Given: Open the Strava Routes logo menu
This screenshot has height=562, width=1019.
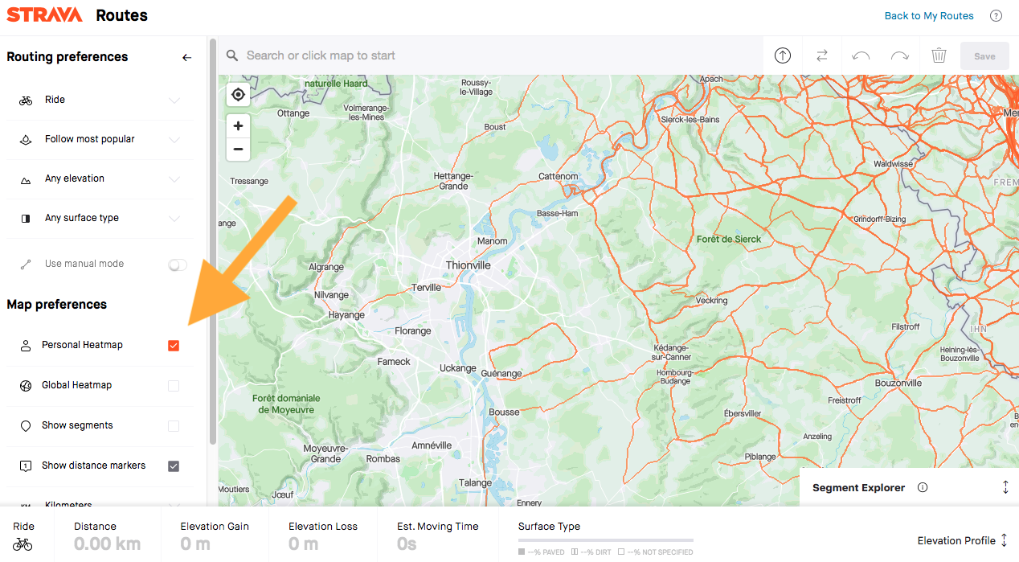Looking at the screenshot, I should coord(44,14).
